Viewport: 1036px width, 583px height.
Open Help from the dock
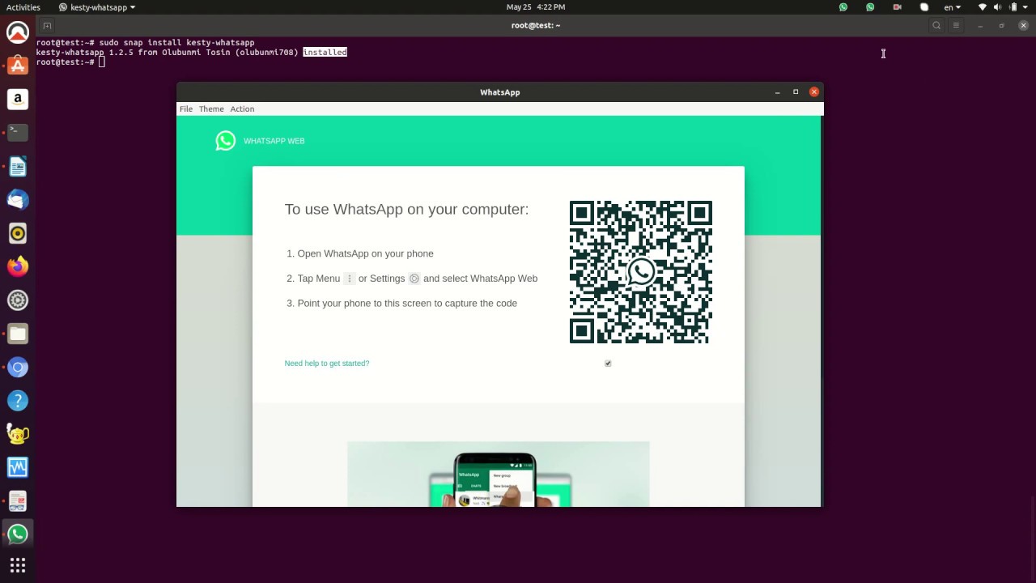[18, 401]
